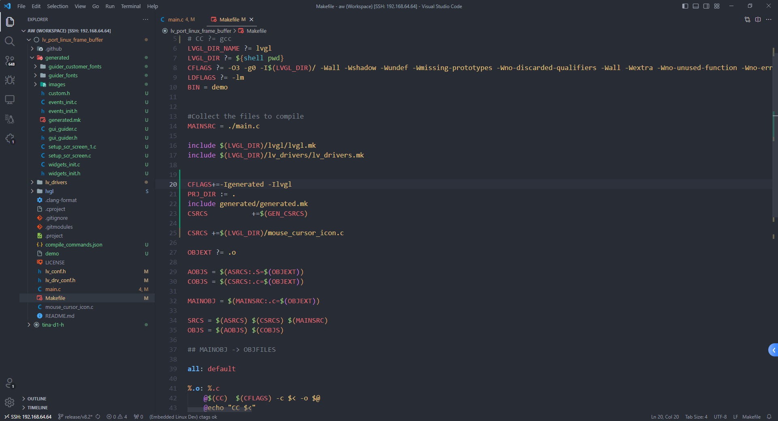Screen dimensions: 778x421
Task: Open editor More Actions ellipsis
Action: pos(769,19)
